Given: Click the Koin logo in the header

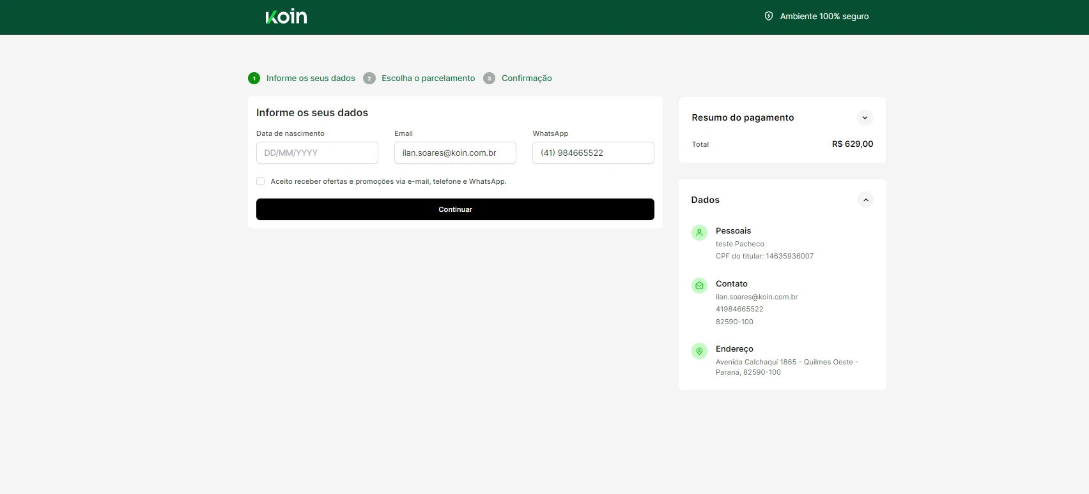Looking at the screenshot, I should 286,16.
